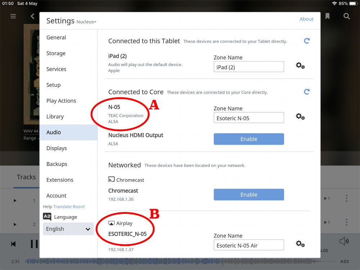Open the Storage settings section

tap(56, 53)
